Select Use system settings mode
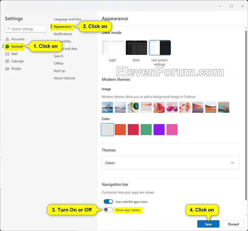The height and width of the screenshot is (231, 248). (x=160, y=48)
